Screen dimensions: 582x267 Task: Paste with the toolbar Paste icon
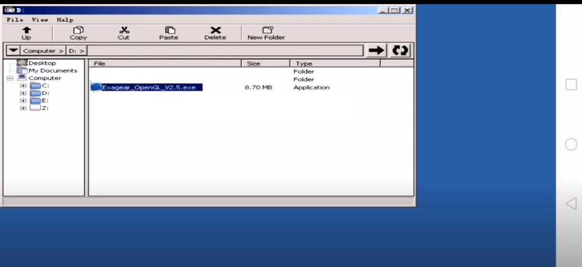(169, 33)
